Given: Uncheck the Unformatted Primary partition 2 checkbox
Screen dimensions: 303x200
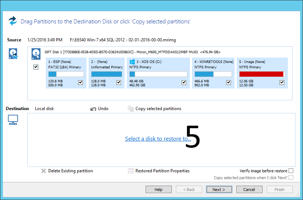Looking at the screenshot, I should 119,82.
